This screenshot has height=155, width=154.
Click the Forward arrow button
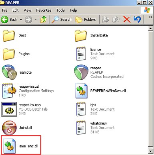[x=28, y=20]
